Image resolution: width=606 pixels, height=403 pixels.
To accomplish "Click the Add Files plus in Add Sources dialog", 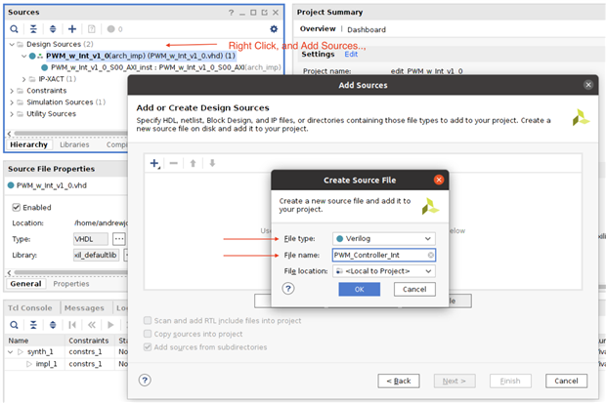I will pyautogui.click(x=154, y=163).
